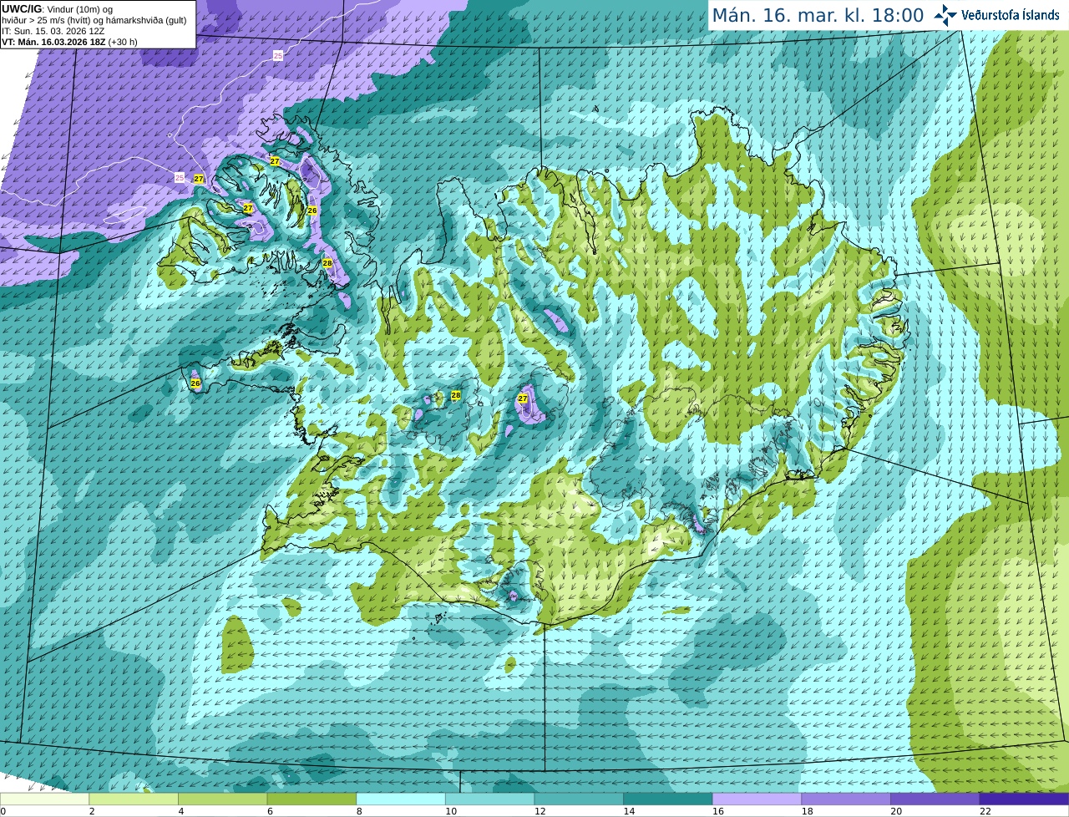Click the legend scale label "22"

pos(985,811)
